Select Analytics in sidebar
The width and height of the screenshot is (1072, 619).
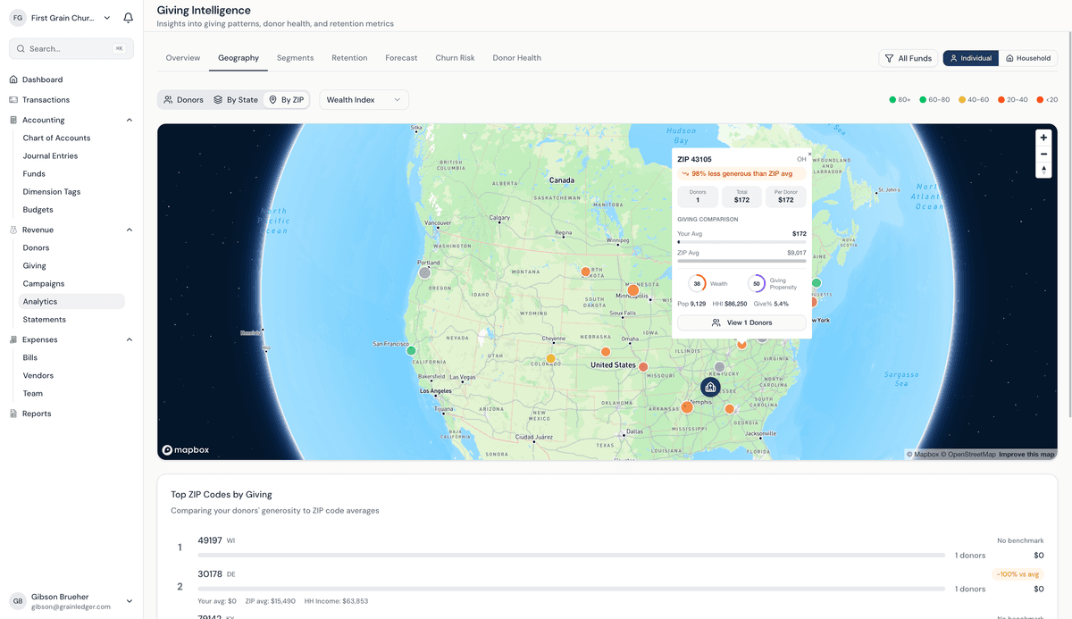(71, 302)
